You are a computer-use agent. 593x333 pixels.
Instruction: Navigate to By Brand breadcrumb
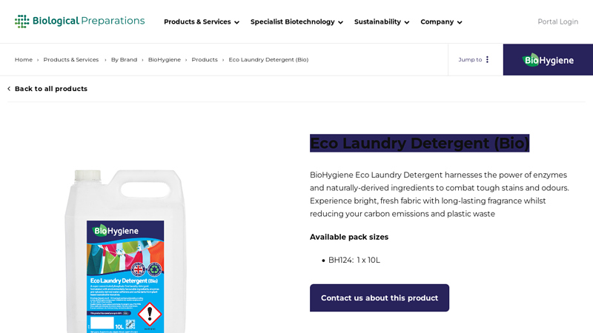124,60
